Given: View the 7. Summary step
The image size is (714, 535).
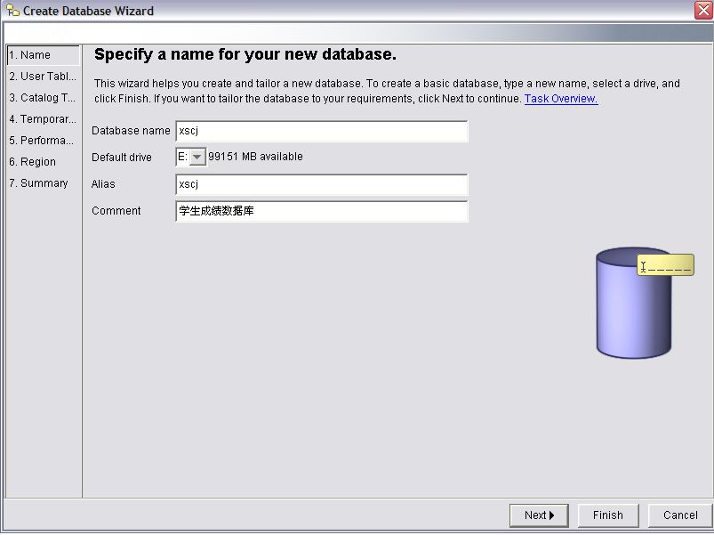Looking at the screenshot, I should coord(39,183).
